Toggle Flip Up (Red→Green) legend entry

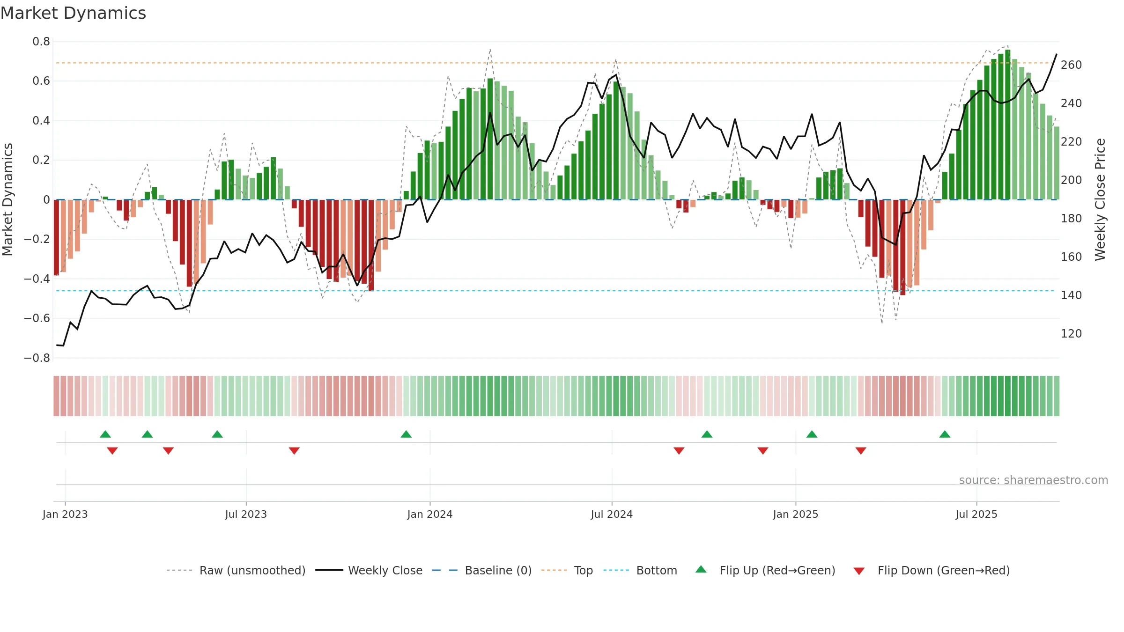tap(765, 570)
